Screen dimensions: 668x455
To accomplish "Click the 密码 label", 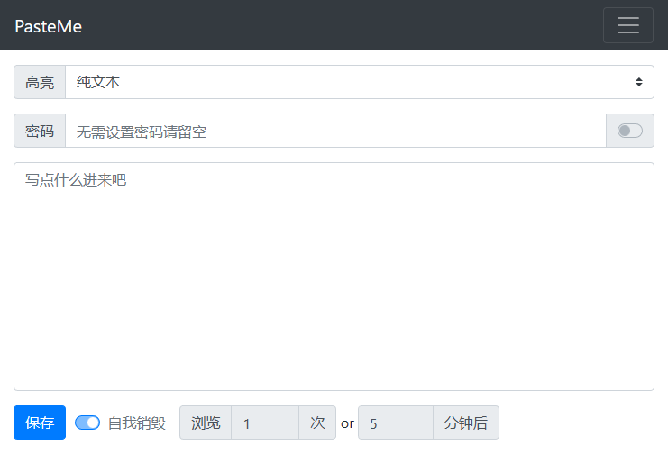I will [x=40, y=131].
